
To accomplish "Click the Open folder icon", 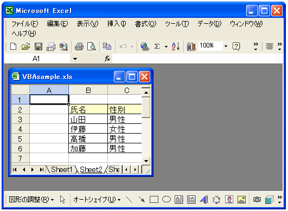I will 26,47.
